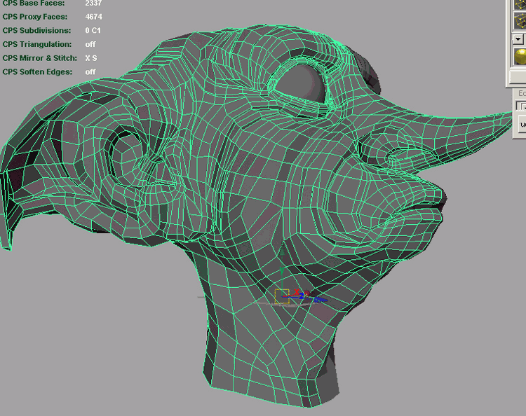Click the CPS Proxy Faces count 4674
The height and width of the screenshot is (416, 526).
pyautogui.click(x=93, y=17)
